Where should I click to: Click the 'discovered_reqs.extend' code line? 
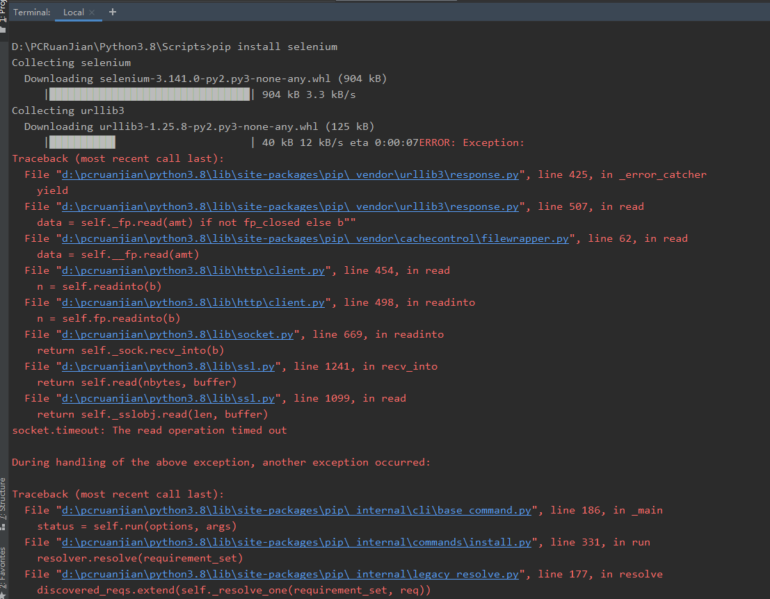[234, 590]
